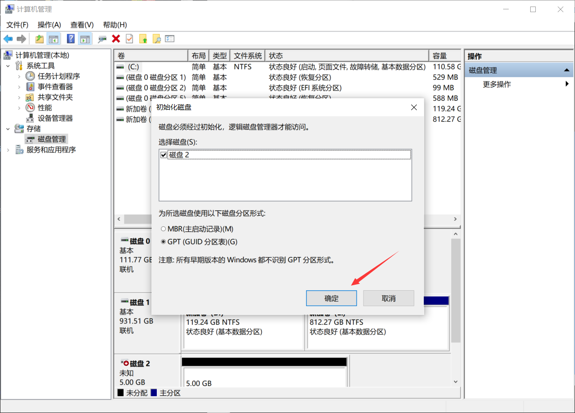This screenshot has width=575, height=413.
Task: Click the 事件查看器 icon in tree
Action: point(30,87)
